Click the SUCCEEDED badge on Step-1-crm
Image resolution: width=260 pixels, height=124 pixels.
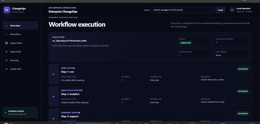(243, 69)
